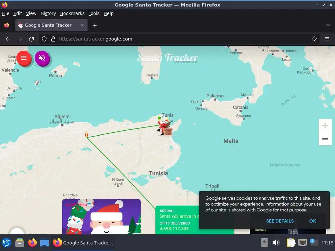The image size is (335, 251).
Task: Open the start menu bird icon in taskbar
Action: [7, 243]
